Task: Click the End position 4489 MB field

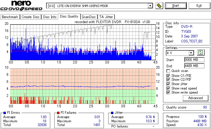Action: coord(194,66)
